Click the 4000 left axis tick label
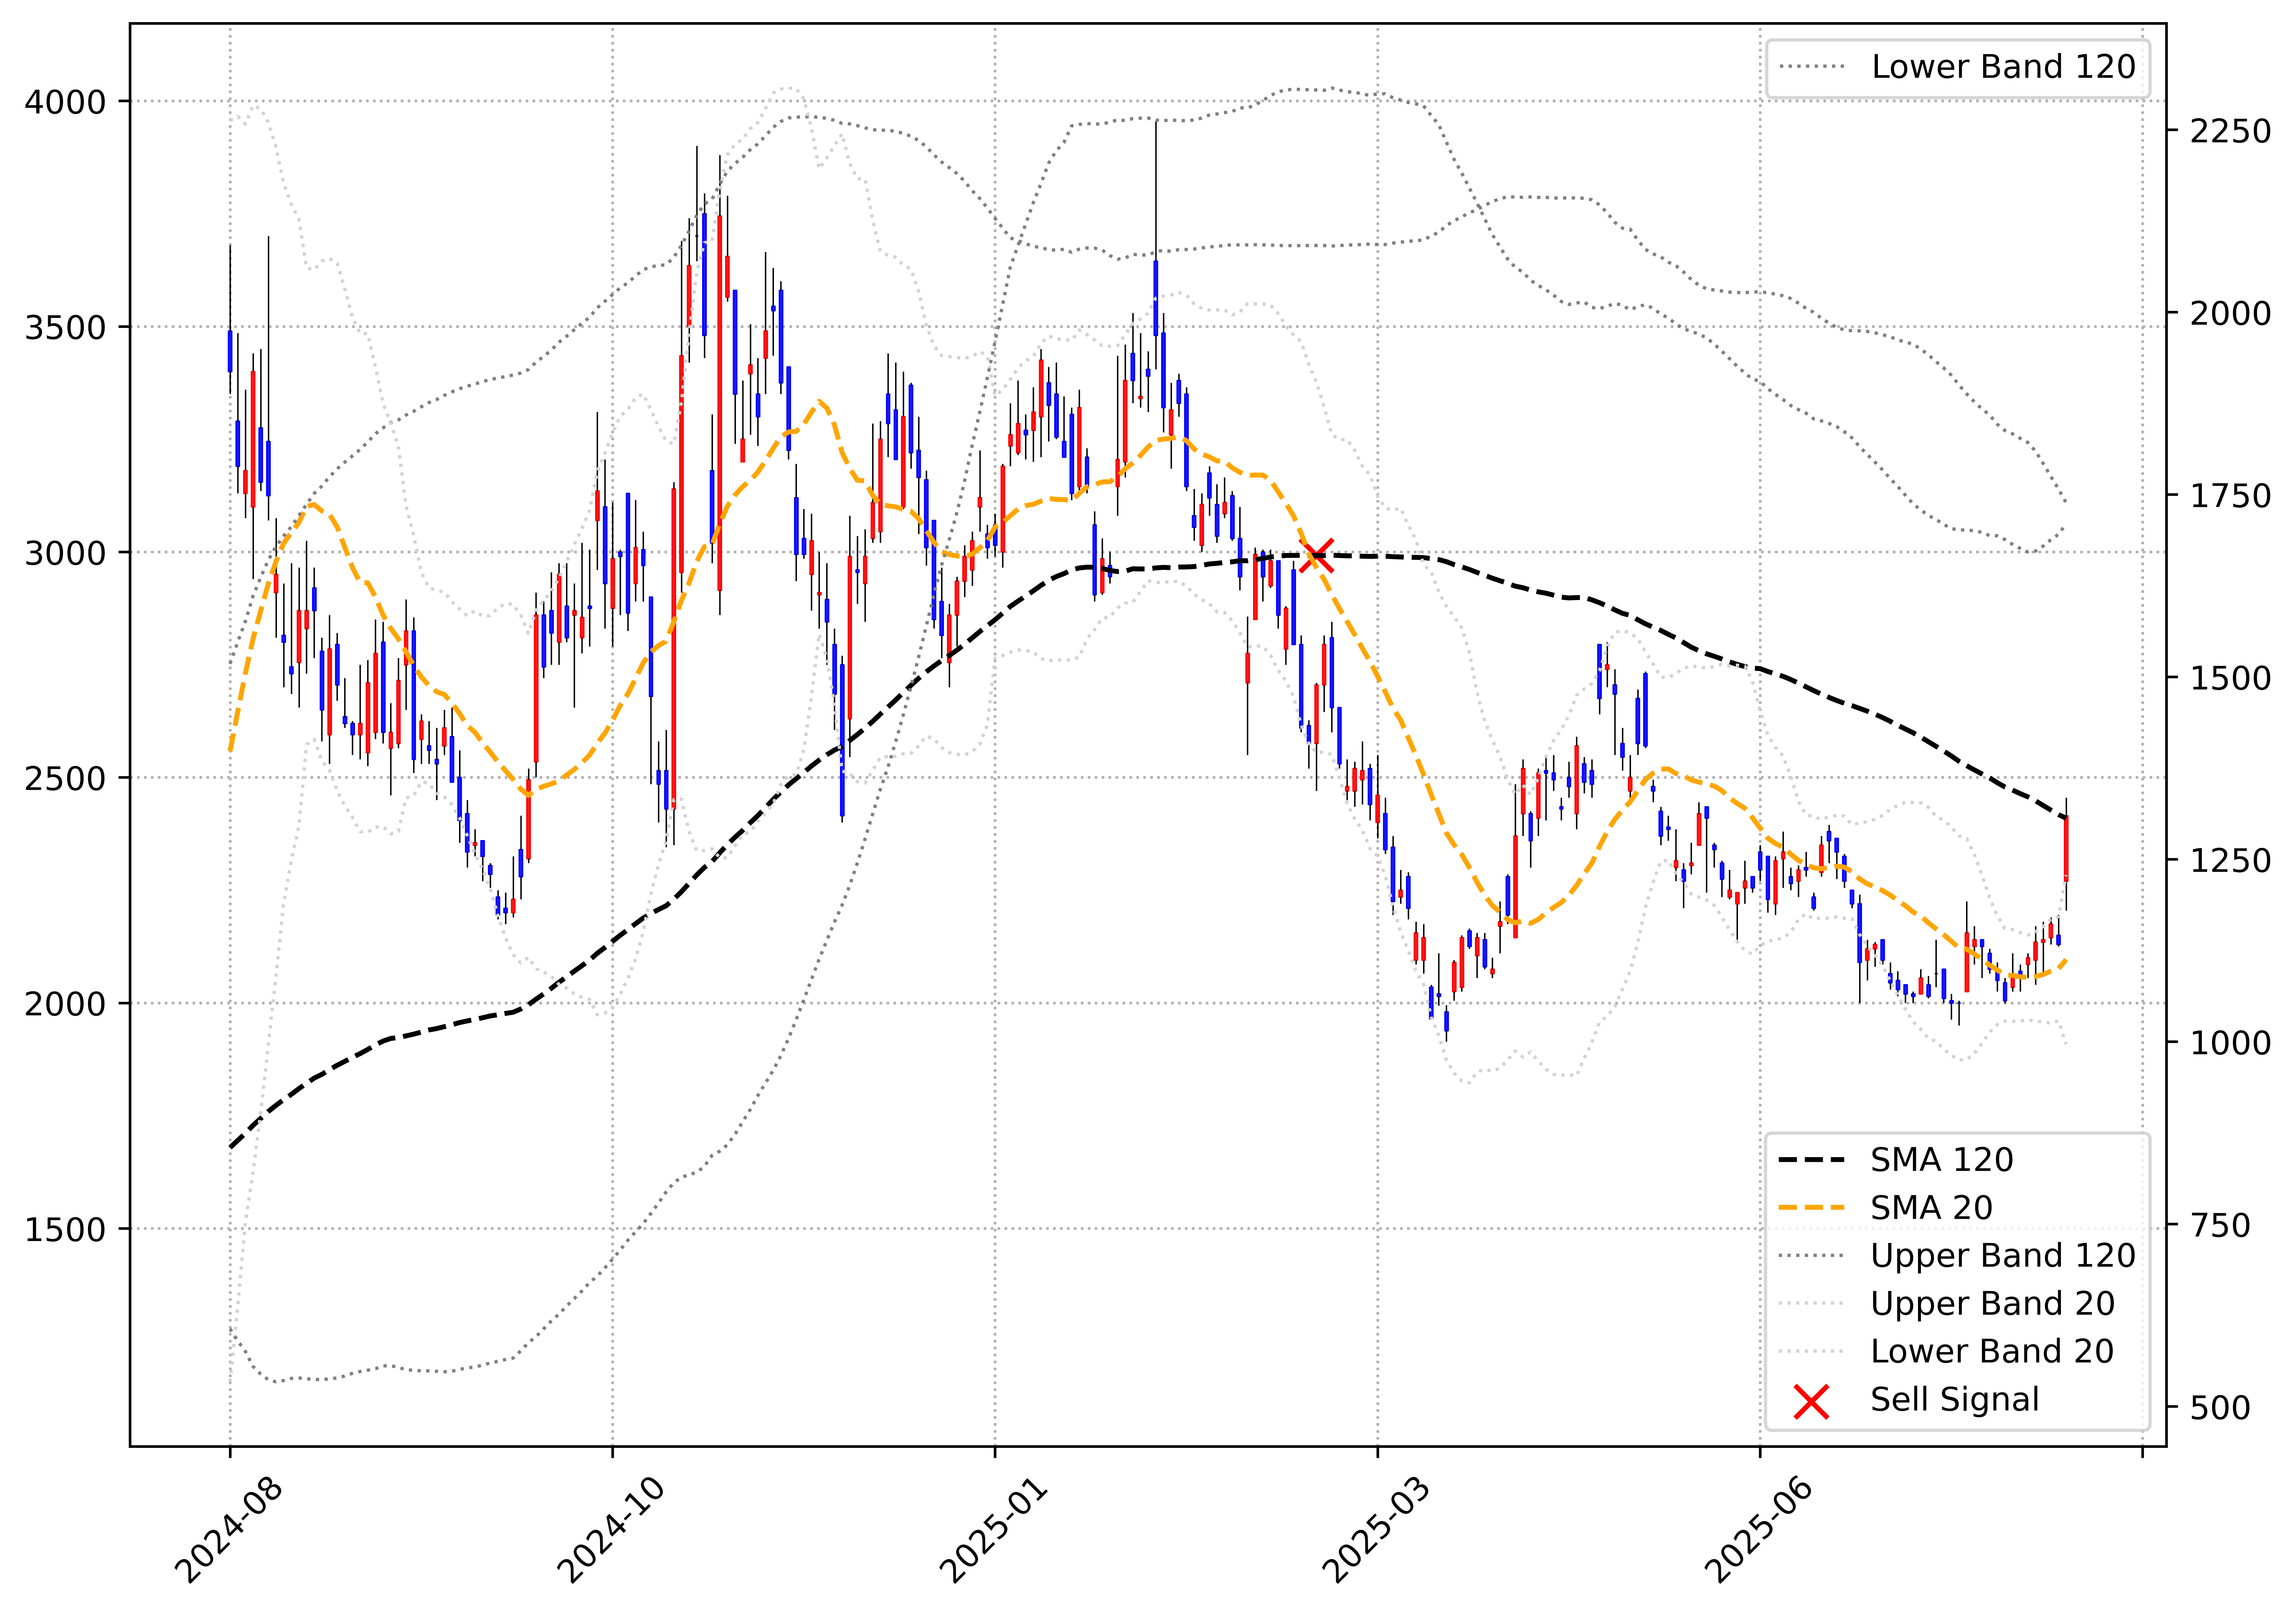 pyautogui.click(x=65, y=102)
